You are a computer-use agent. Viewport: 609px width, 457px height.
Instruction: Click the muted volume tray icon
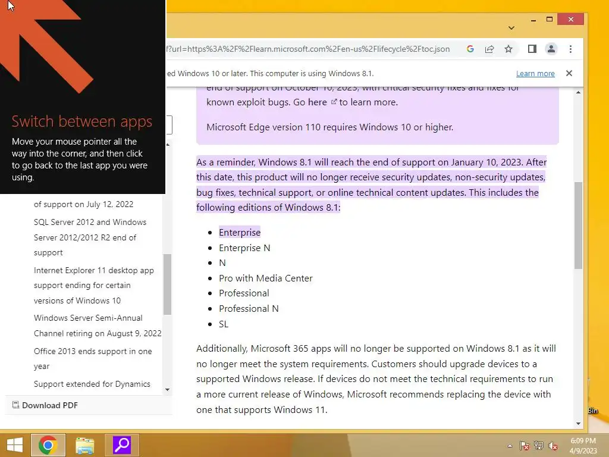tap(553, 446)
